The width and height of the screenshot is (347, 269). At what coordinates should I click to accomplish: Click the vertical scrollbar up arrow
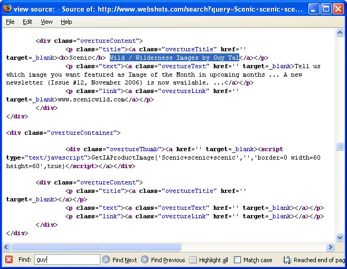340,33
